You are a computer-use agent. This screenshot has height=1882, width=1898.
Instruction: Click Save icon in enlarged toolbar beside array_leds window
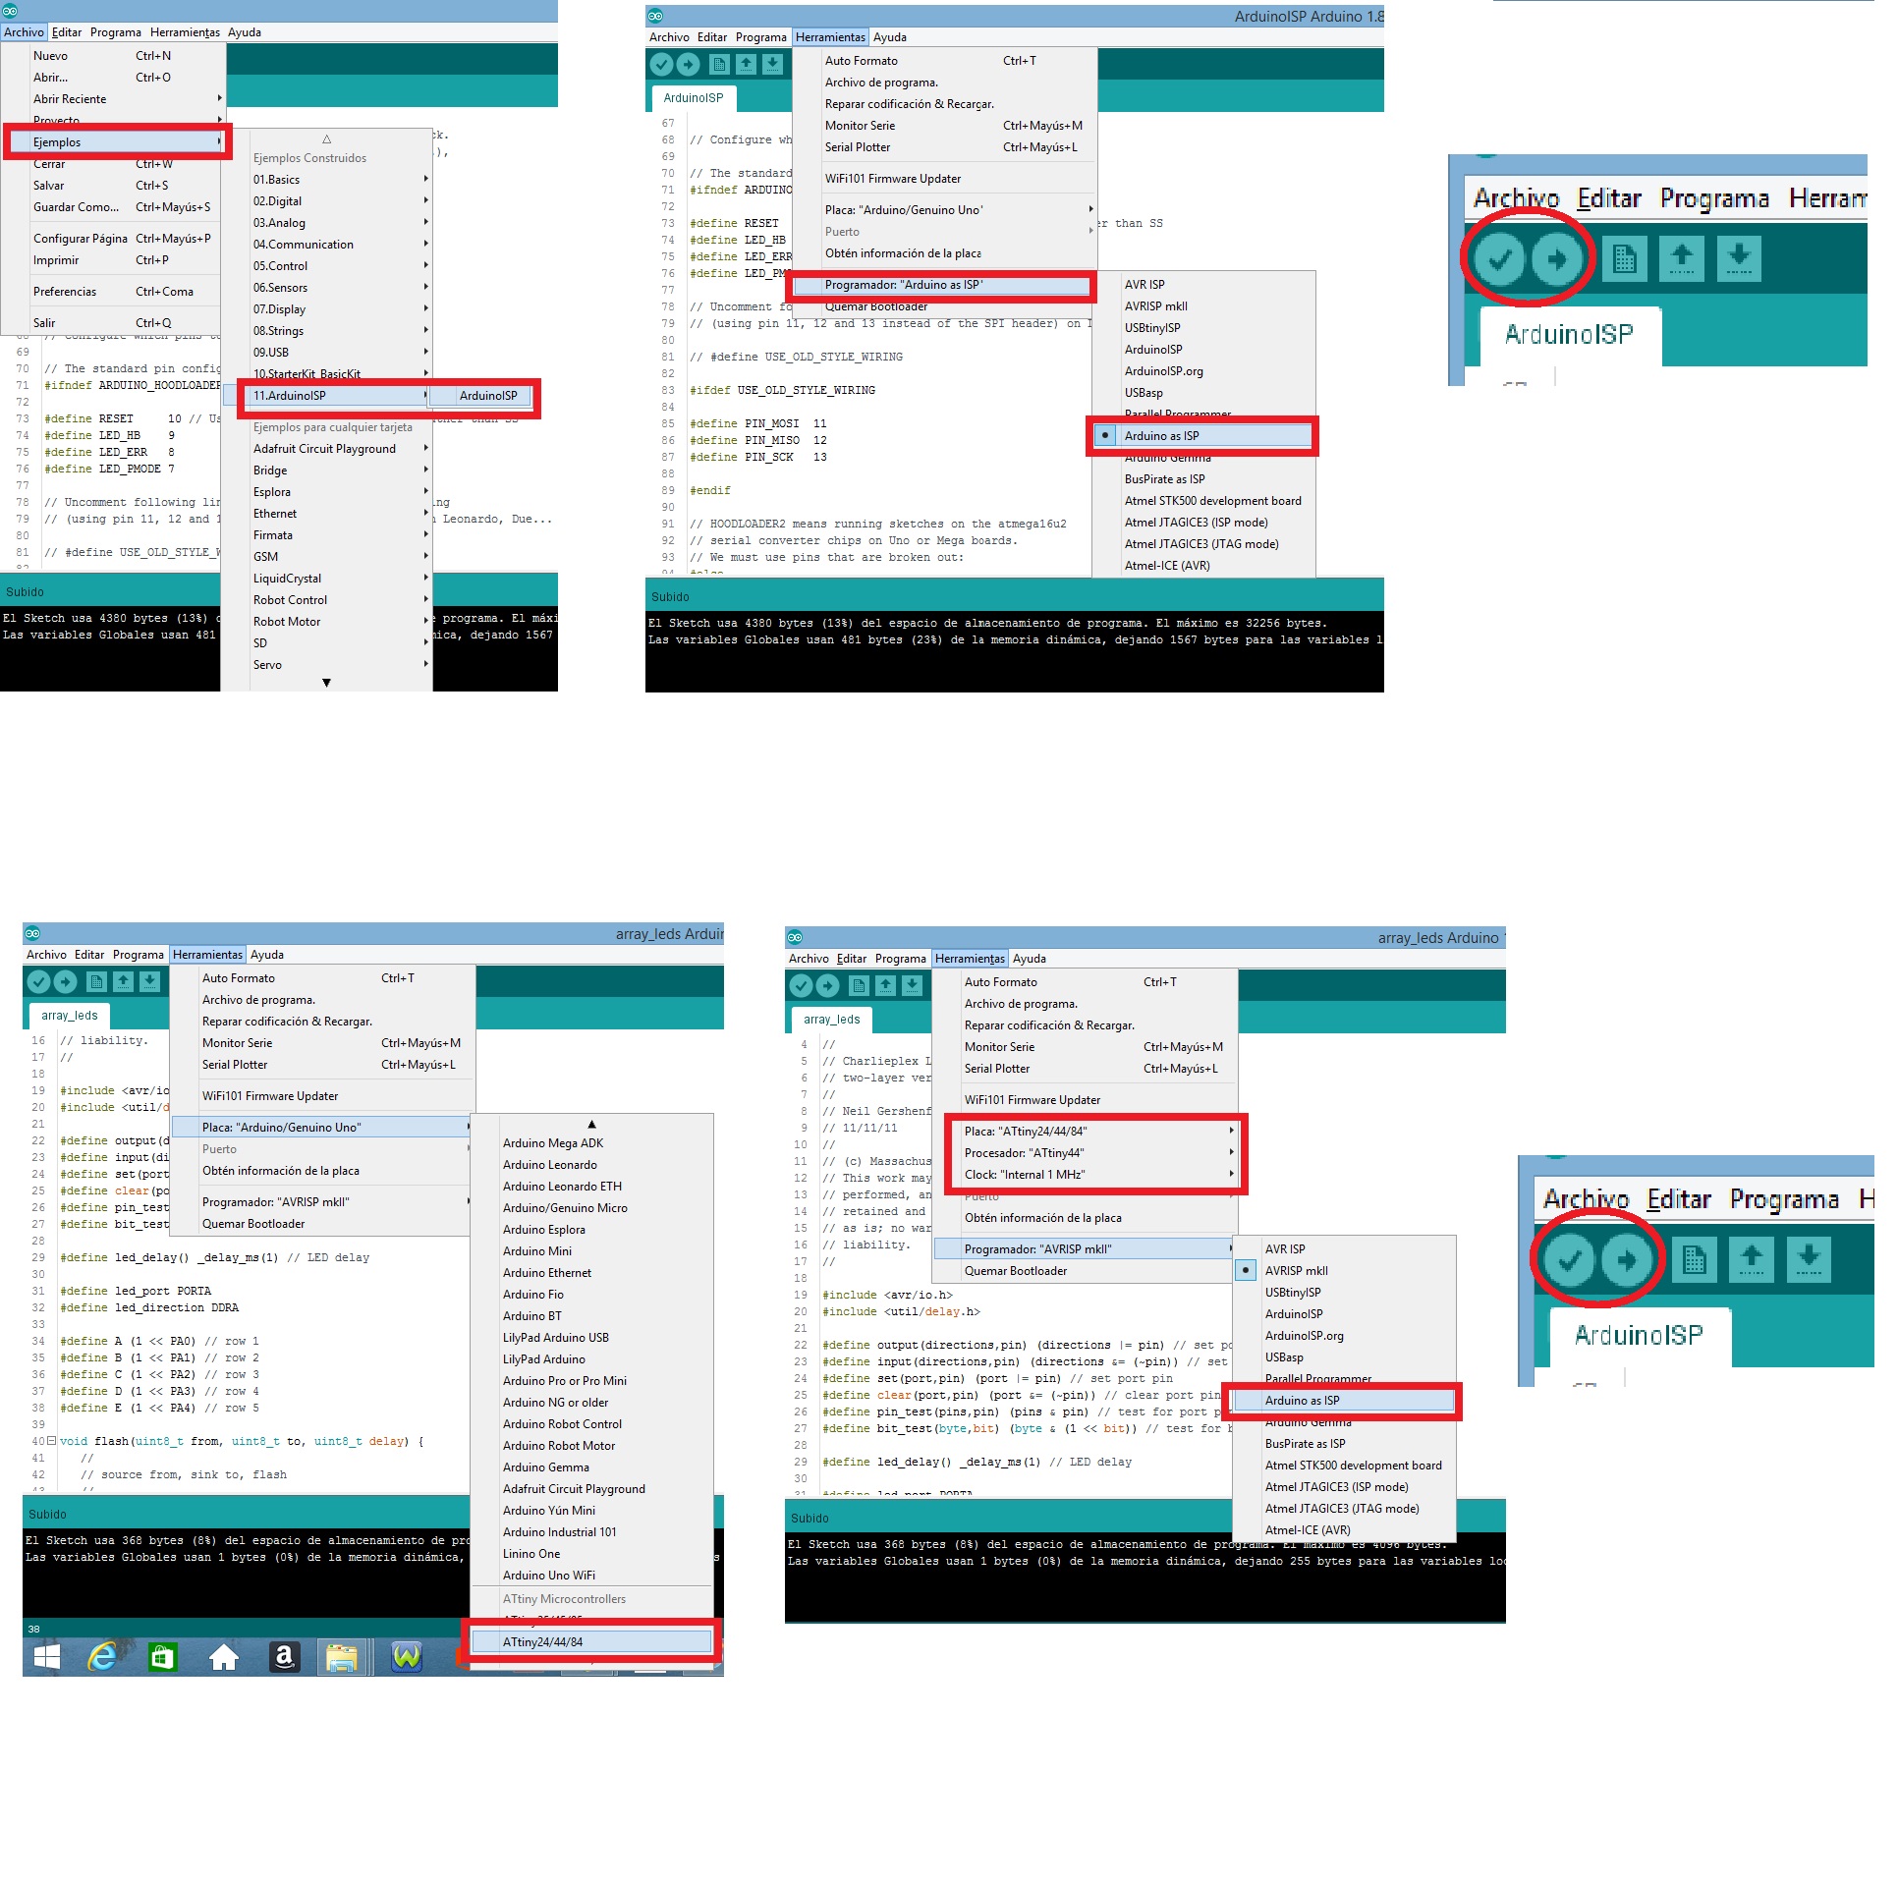[x=1809, y=1260]
